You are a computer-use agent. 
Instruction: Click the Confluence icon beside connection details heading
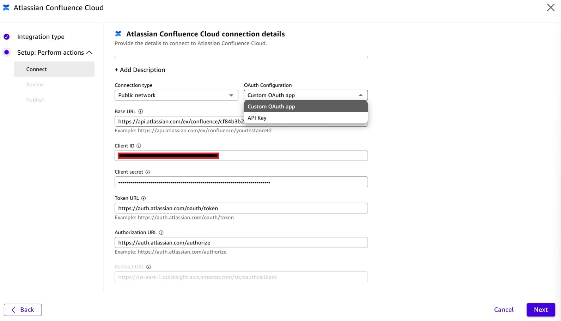pyautogui.click(x=118, y=34)
